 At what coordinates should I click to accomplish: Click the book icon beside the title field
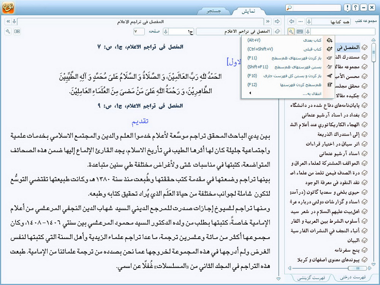277,32
